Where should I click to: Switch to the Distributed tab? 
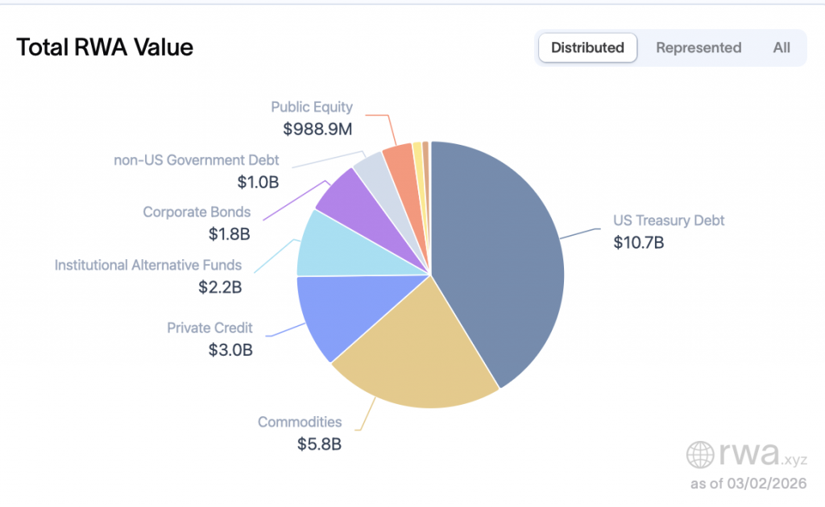(587, 47)
